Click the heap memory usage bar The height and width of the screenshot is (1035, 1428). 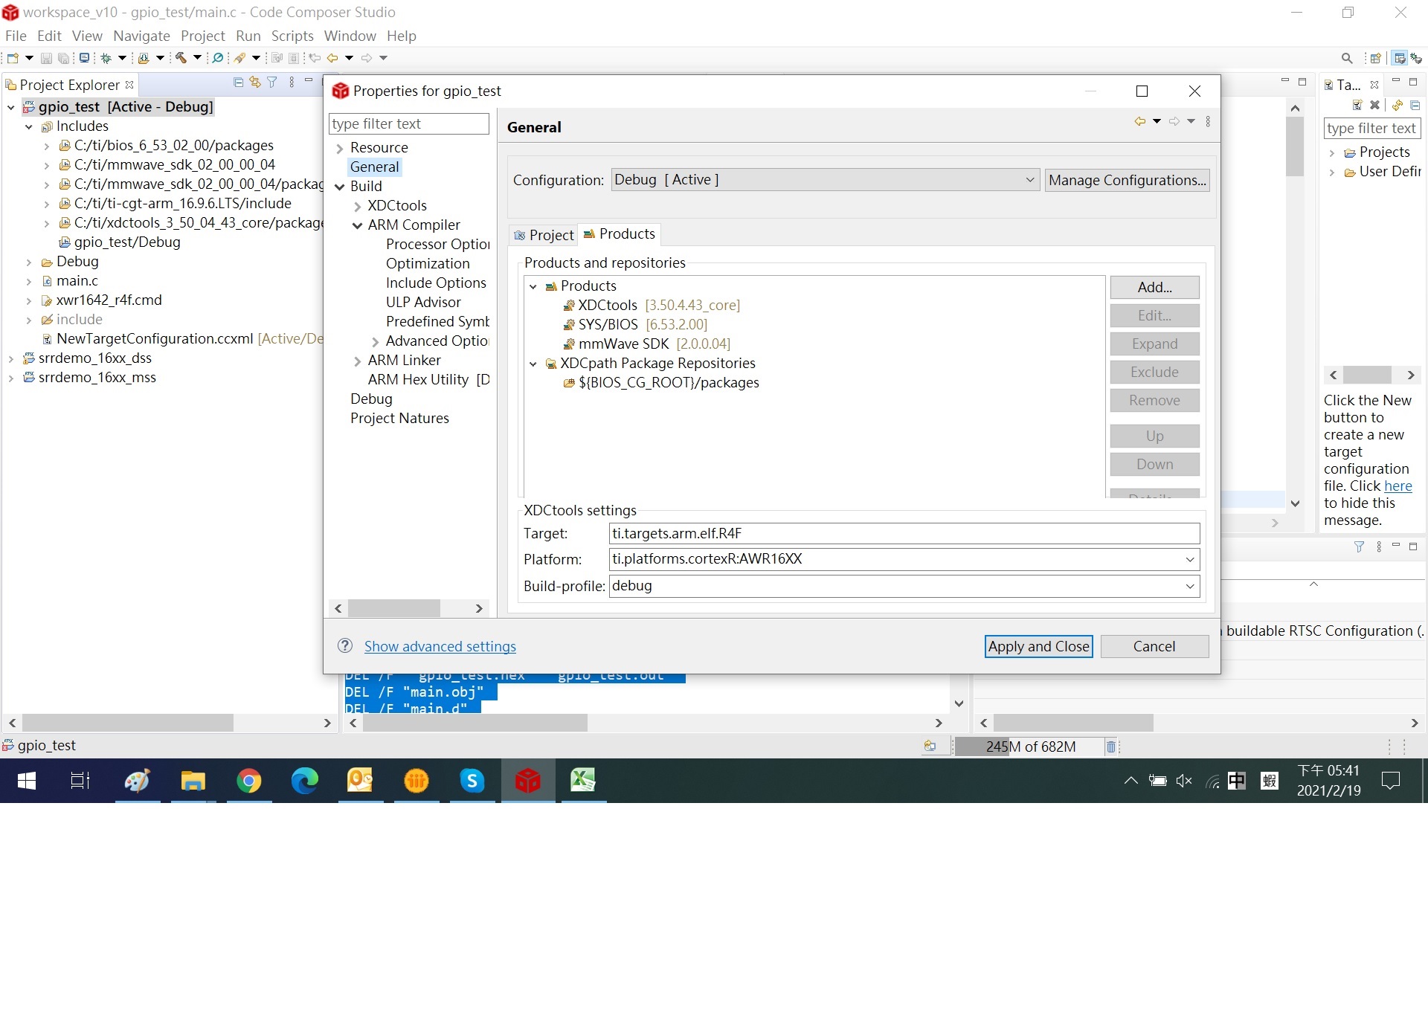(x=1029, y=747)
